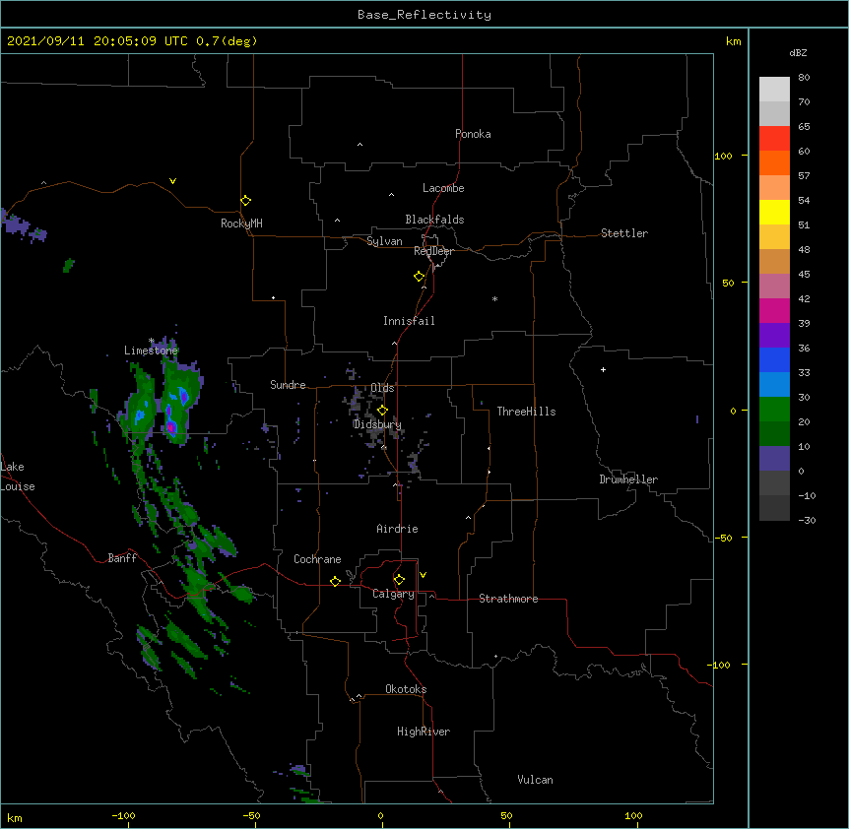Click the red 65 dBZ color swatch
The image size is (849, 829).
coord(774,139)
